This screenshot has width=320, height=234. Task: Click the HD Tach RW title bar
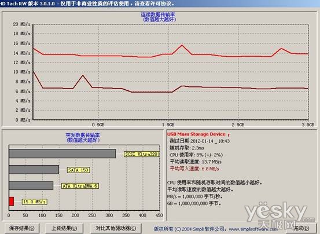tap(160, 3)
